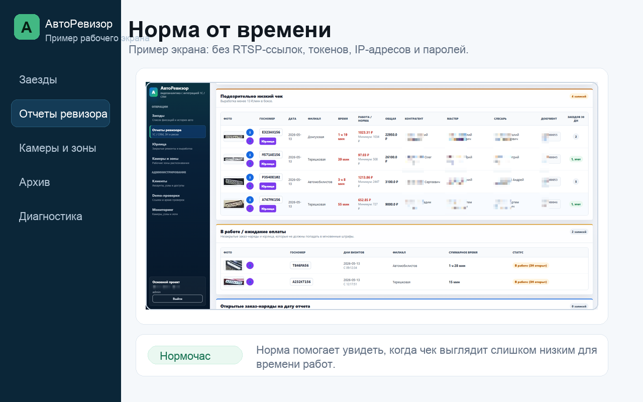Click the Юрлицо tag under plate M571AE156
Viewport: 643px width, 402px height.
pyautogui.click(x=268, y=164)
